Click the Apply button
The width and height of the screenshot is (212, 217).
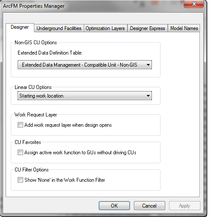tap(185, 206)
